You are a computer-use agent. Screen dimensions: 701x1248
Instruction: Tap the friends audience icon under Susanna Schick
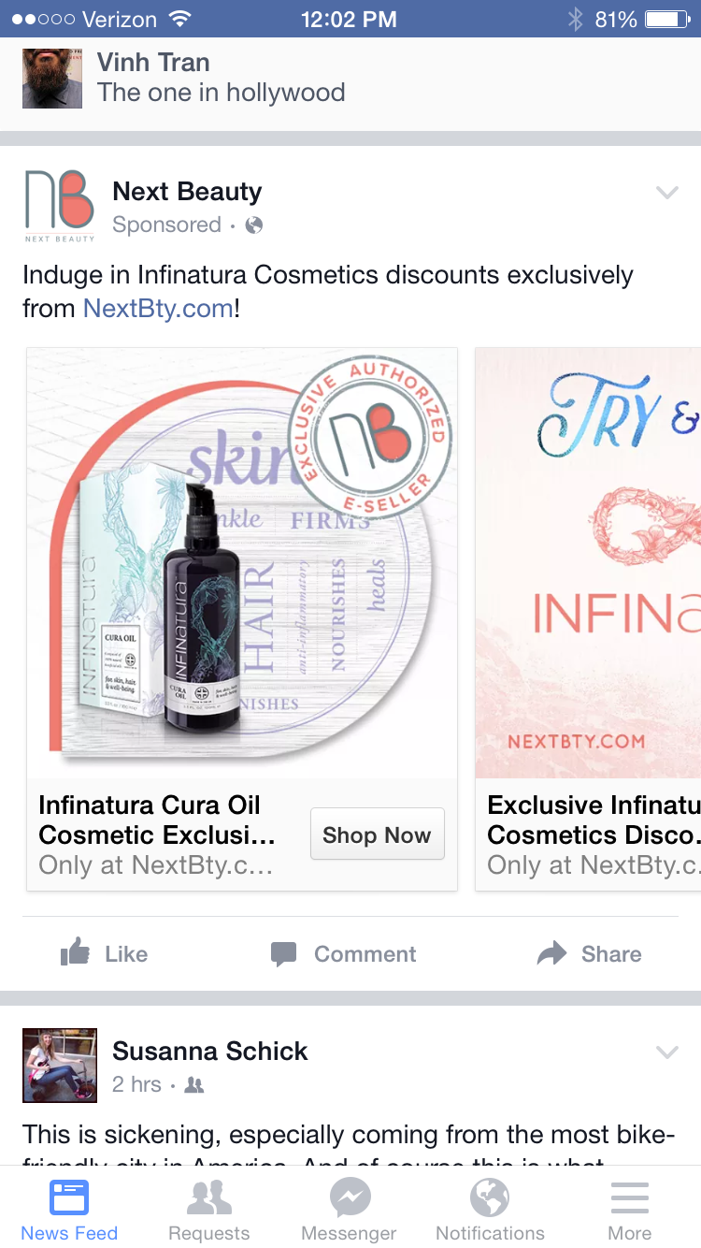[x=194, y=1085]
